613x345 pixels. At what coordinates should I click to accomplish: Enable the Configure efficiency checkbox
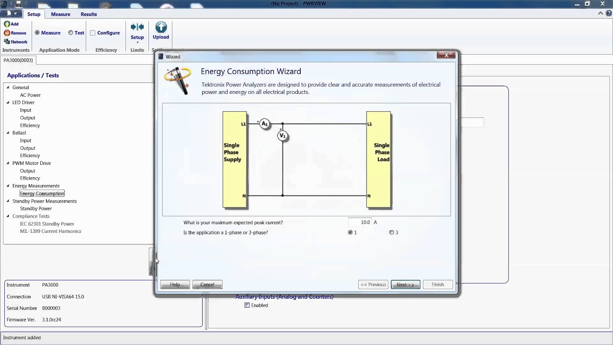point(93,33)
